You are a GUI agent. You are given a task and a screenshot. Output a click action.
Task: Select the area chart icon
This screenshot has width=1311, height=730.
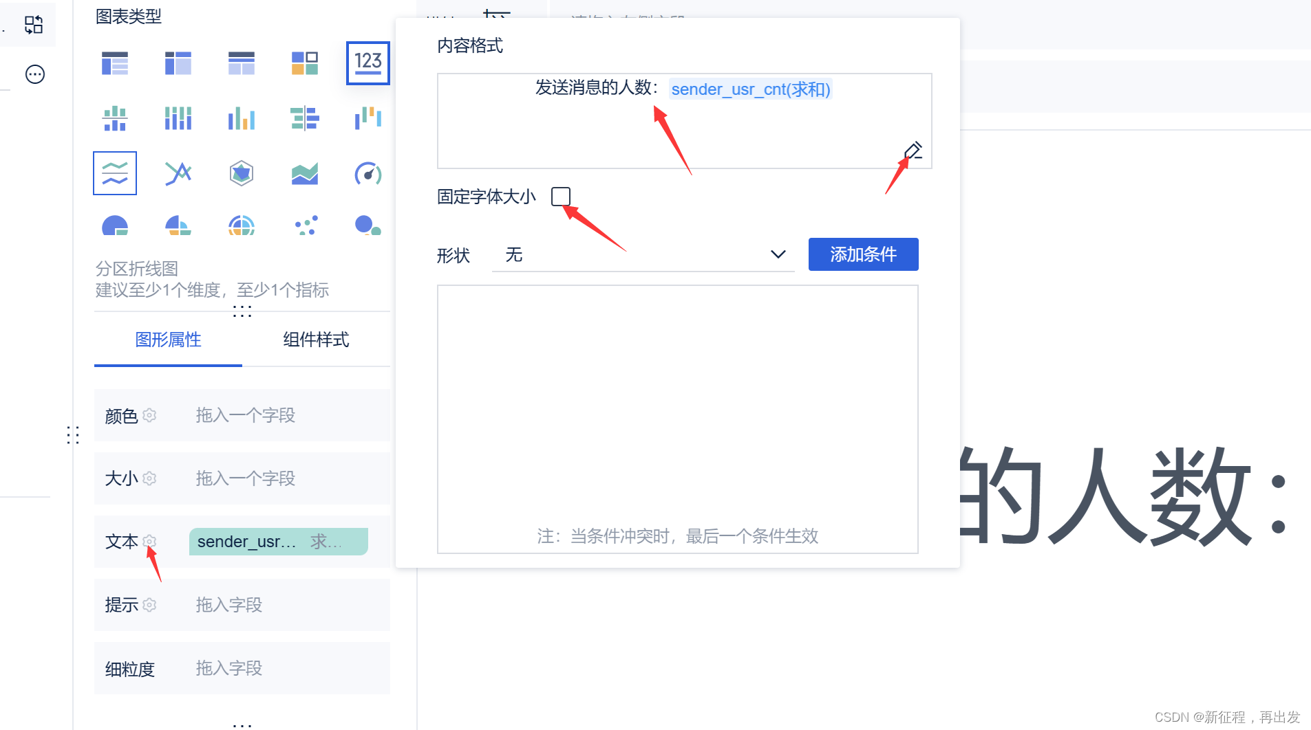click(305, 173)
